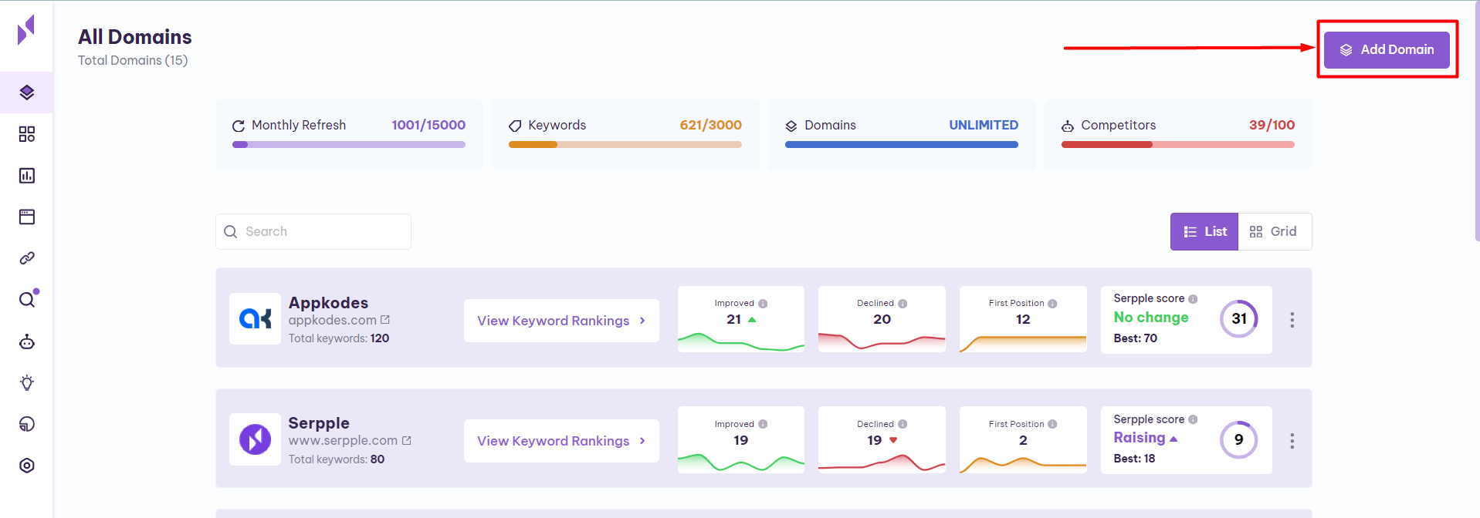View Keyword Rankings for Appkodes
Image resolution: width=1480 pixels, height=518 pixels.
point(561,321)
